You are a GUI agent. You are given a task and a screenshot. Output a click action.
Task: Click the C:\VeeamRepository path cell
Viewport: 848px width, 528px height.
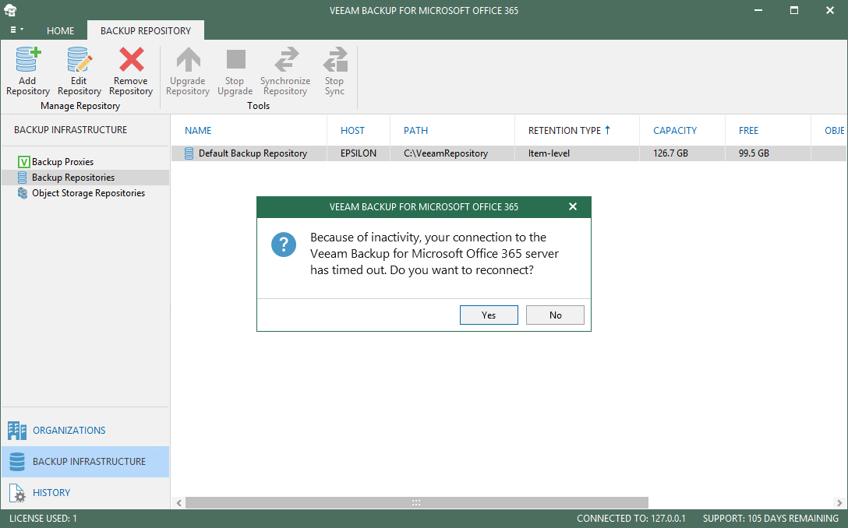click(446, 153)
